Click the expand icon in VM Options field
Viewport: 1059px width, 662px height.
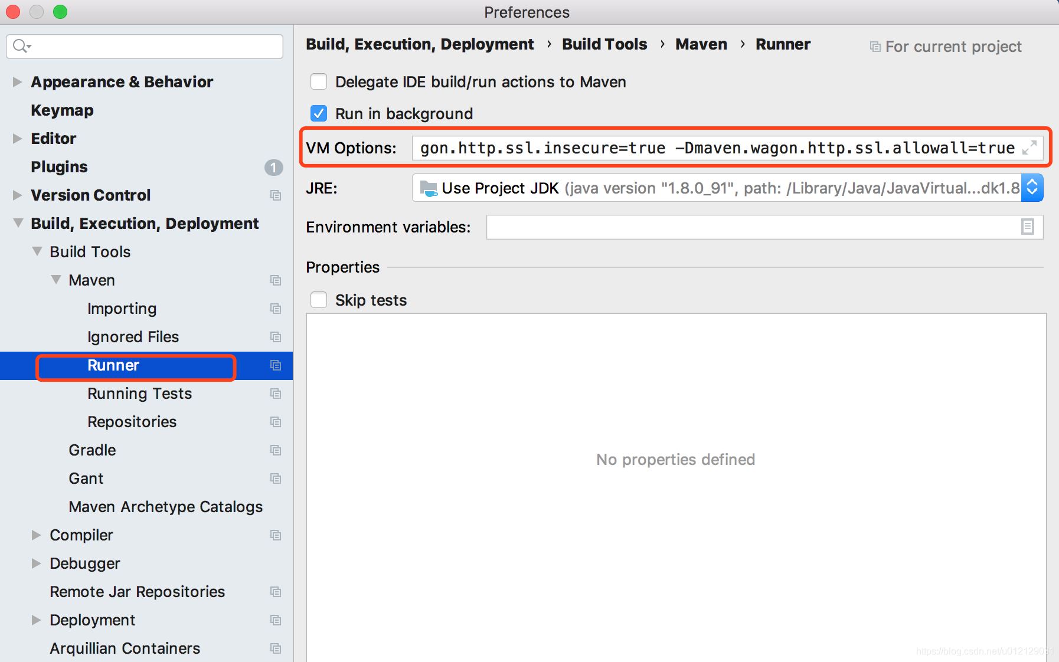click(1029, 148)
